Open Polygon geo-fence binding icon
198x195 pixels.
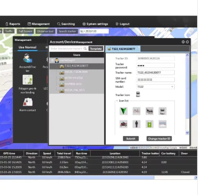(27, 80)
